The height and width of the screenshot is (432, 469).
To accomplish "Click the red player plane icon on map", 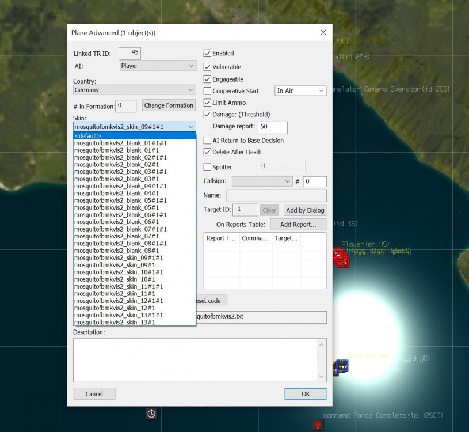I will pos(341,257).
